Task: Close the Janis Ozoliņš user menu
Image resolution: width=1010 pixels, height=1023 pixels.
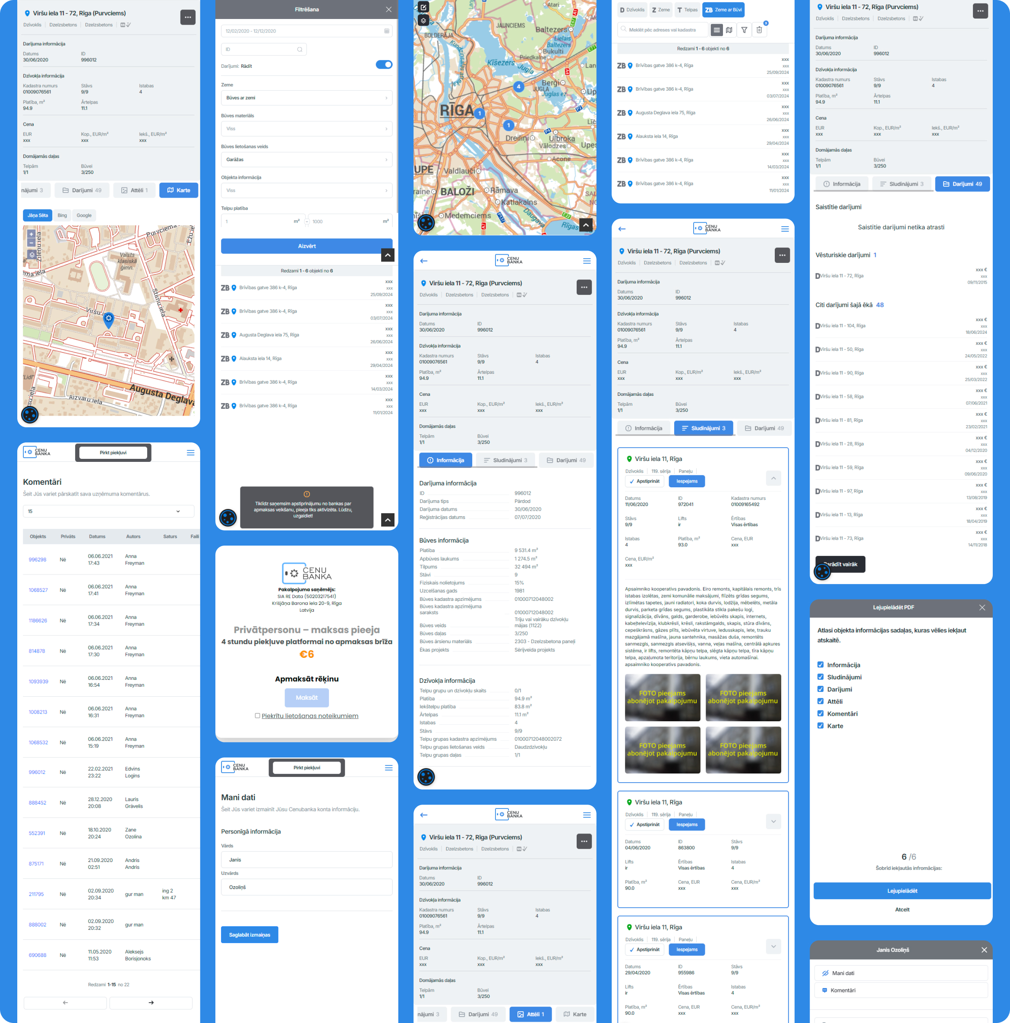Action: (x=984, y=950)
